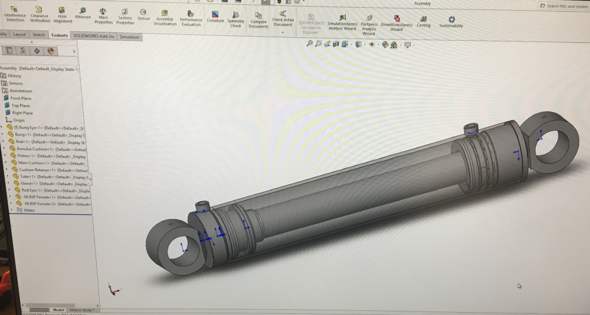
Task: Select the Evaluate tab
Action: click(x=60, y=35)
